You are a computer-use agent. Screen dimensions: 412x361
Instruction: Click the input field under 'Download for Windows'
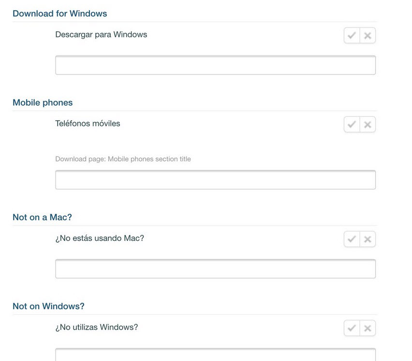[x=215, y=65]
